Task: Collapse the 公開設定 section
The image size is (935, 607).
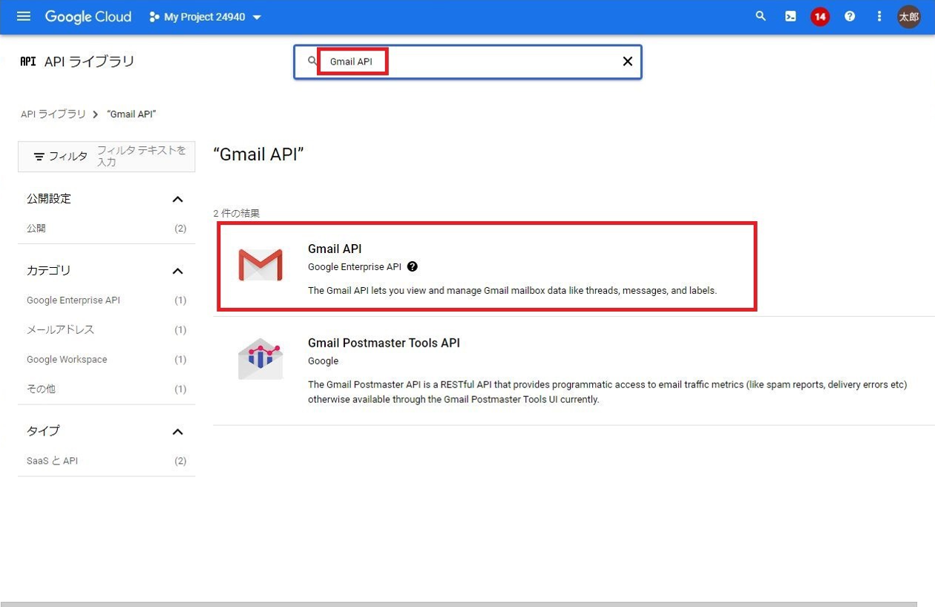Action: point(177,199)
